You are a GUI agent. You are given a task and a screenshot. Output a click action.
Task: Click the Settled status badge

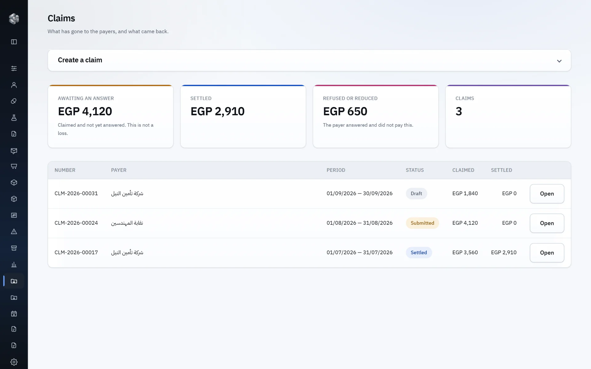419,252
